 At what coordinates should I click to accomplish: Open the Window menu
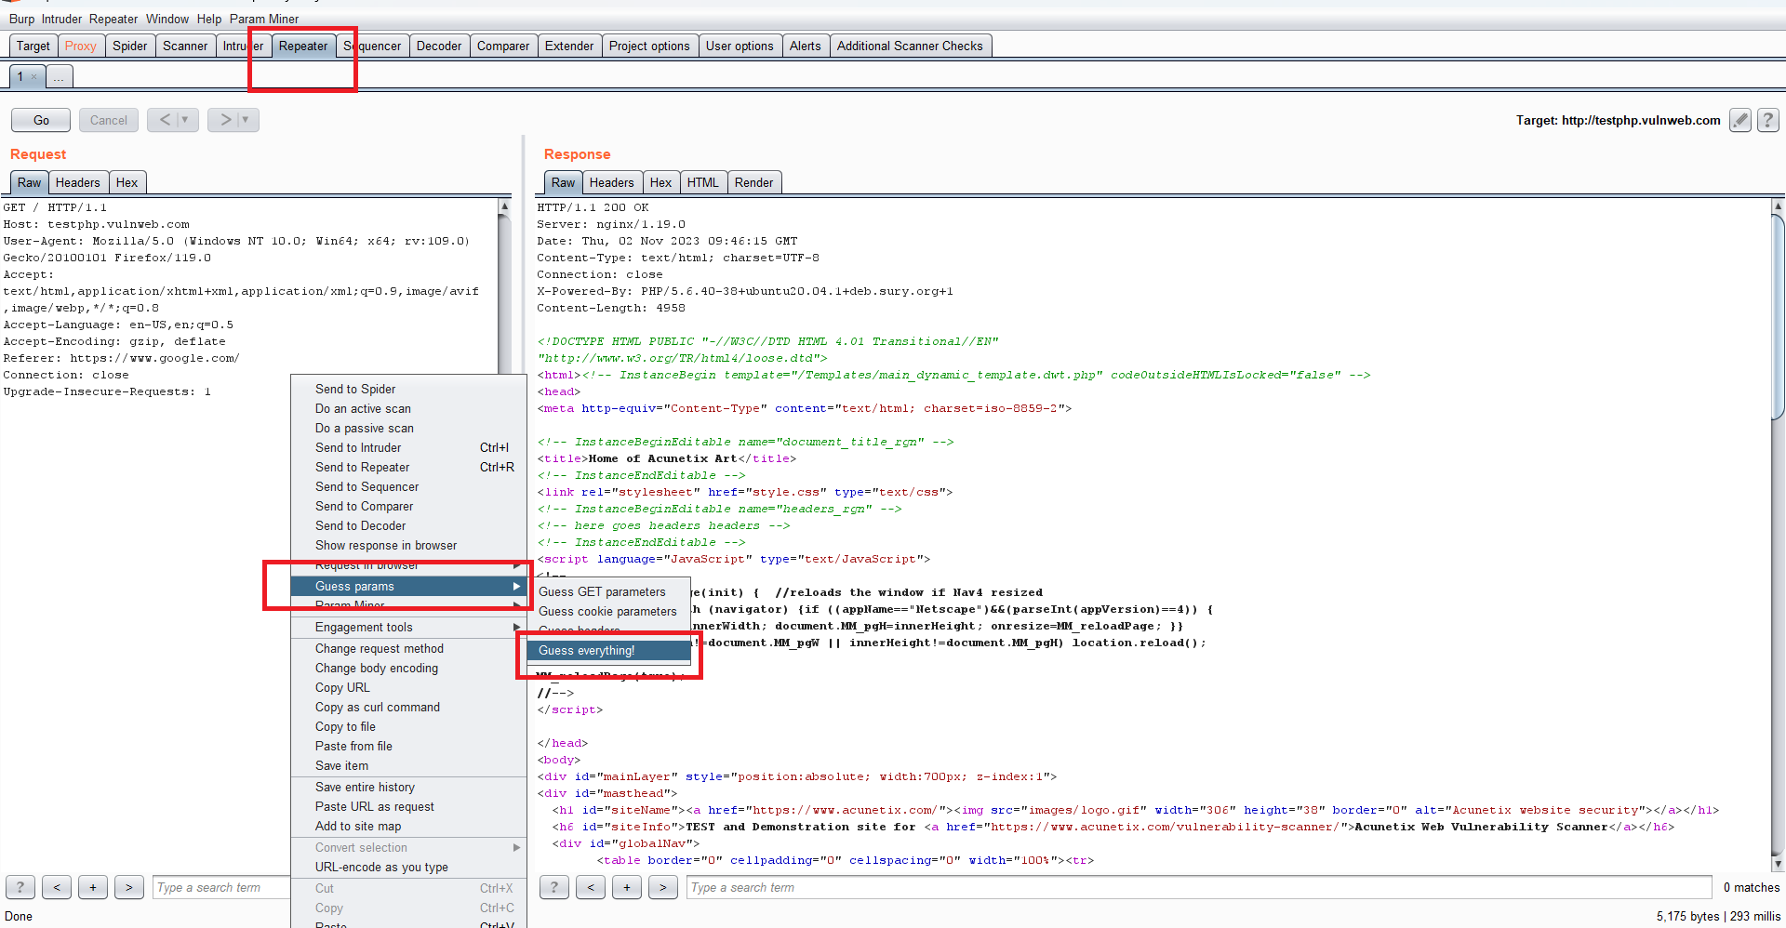[167, 19]
